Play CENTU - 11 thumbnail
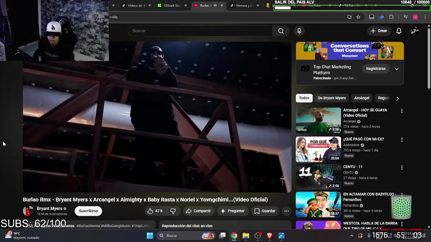 click(318, 177)
